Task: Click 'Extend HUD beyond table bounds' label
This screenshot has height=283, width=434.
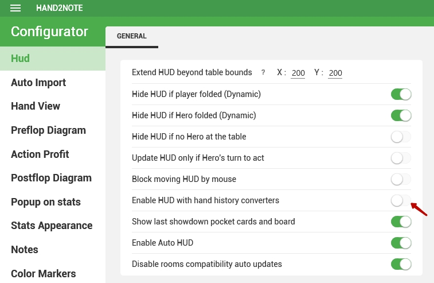Action: click(192, 72)
